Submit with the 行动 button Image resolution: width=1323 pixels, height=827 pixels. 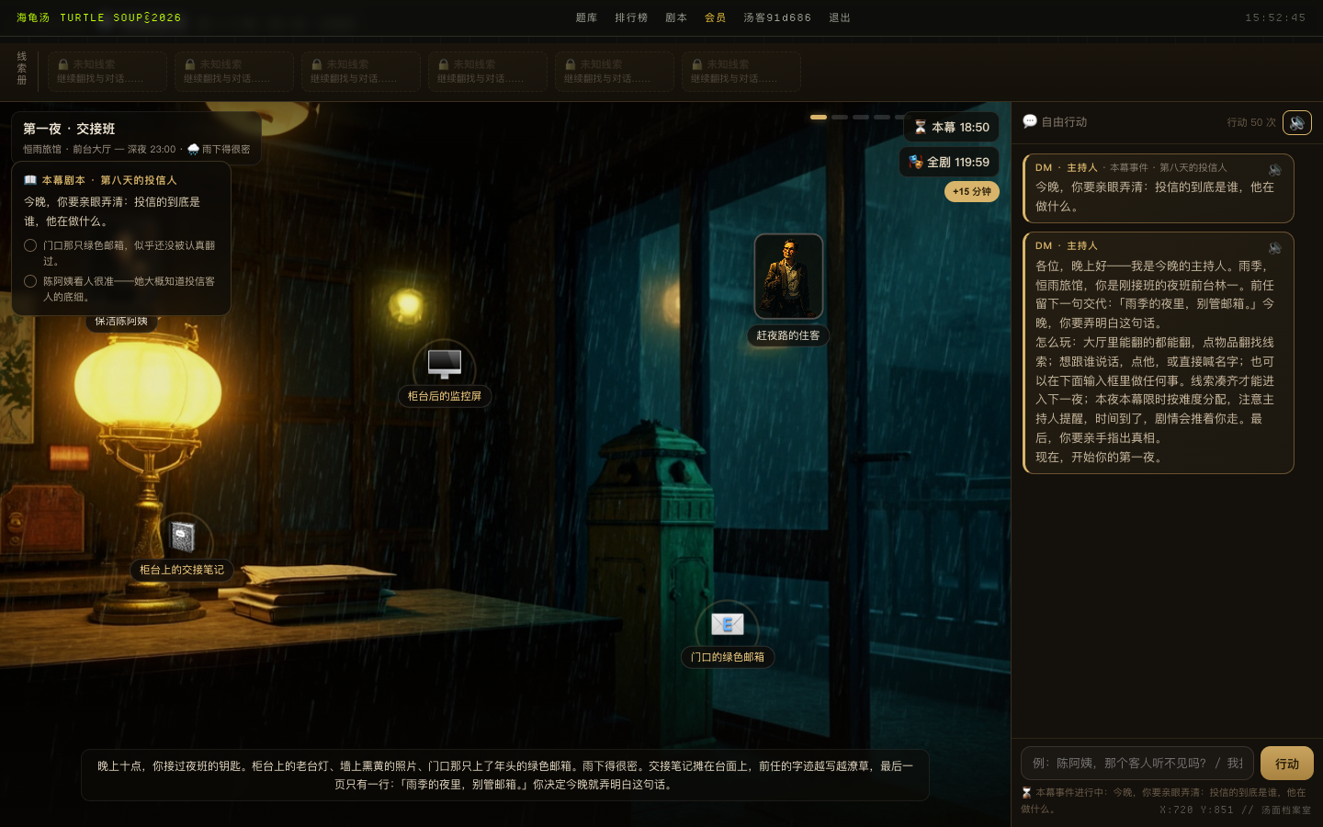coord(1287,764)
